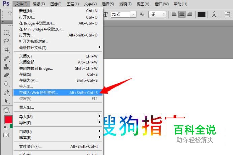Viewport: 233px width, 155px height.
Task: Choose 存储为 Web 所用格式...
Action: (x=58, y=93)
